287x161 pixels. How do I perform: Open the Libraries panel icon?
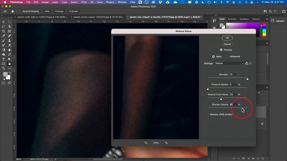click(273, 21)
